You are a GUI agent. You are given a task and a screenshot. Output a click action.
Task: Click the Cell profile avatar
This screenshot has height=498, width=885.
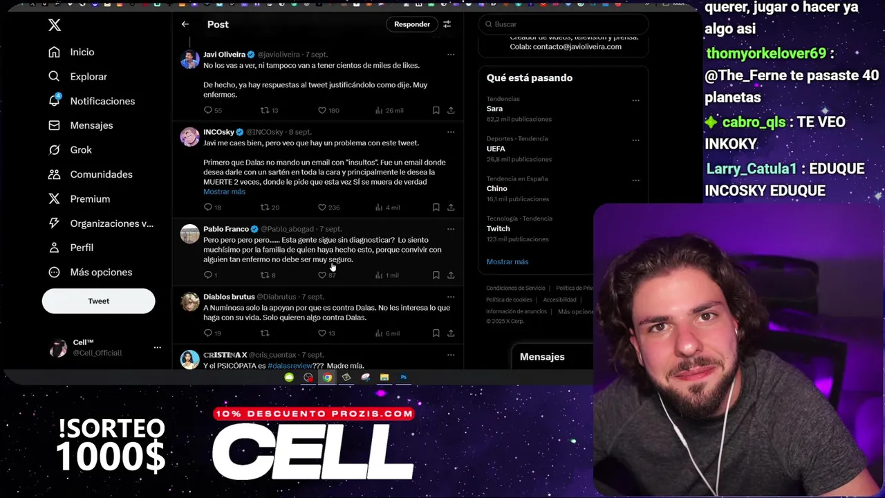59,348
